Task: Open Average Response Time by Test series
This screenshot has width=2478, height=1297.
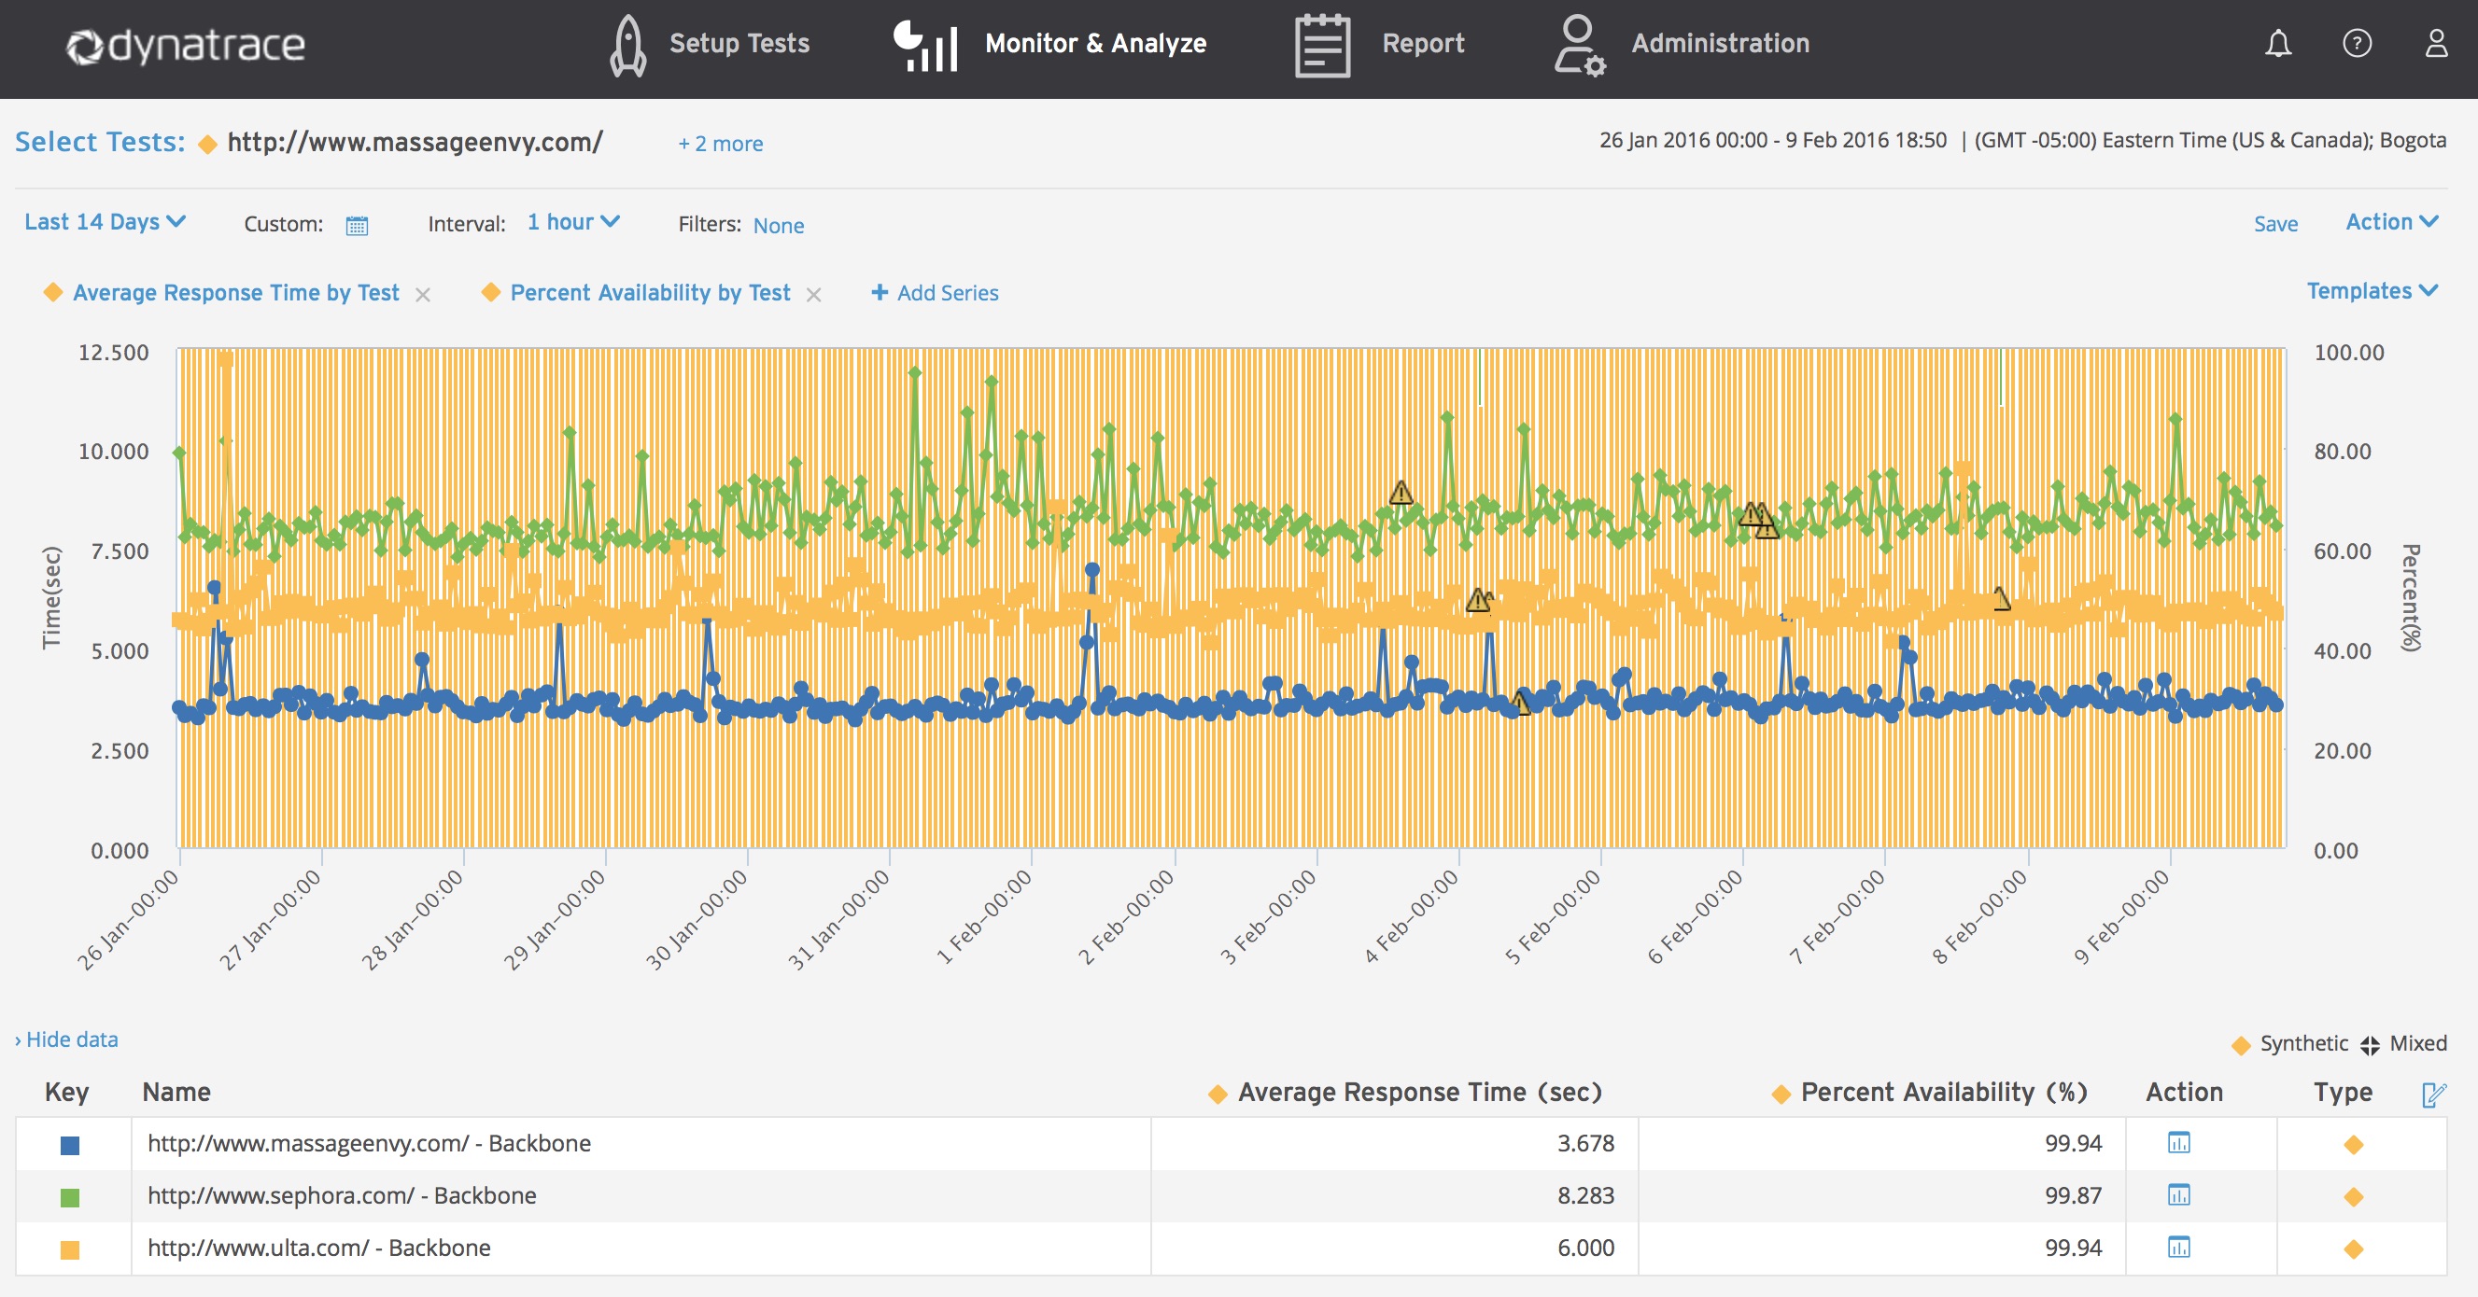Action: point(235,292)
